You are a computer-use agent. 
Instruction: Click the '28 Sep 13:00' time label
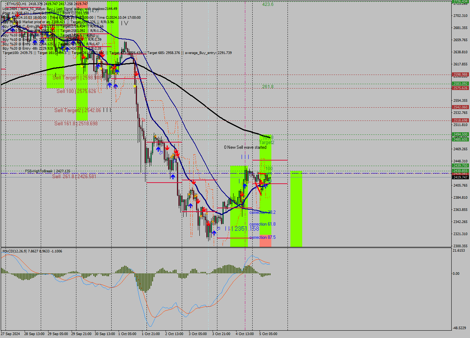[x=34, y=334]
